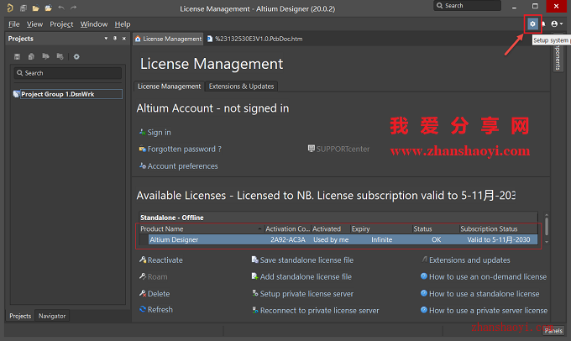The width and height of the screenshot is (571, 341).
Task: Open the Projects panel options dropdown arrow
Action: [x=106, y=39]
